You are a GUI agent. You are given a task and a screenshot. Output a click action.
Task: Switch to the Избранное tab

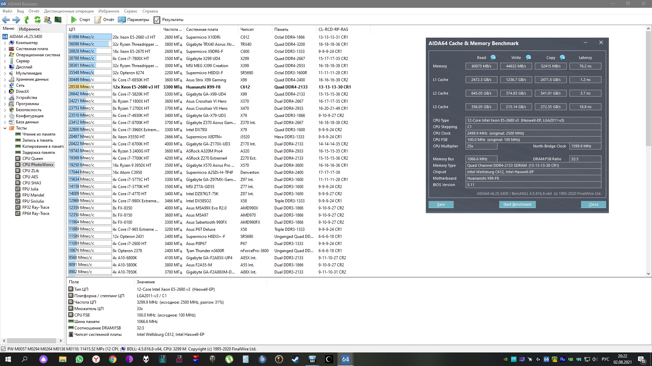(29, 29)
